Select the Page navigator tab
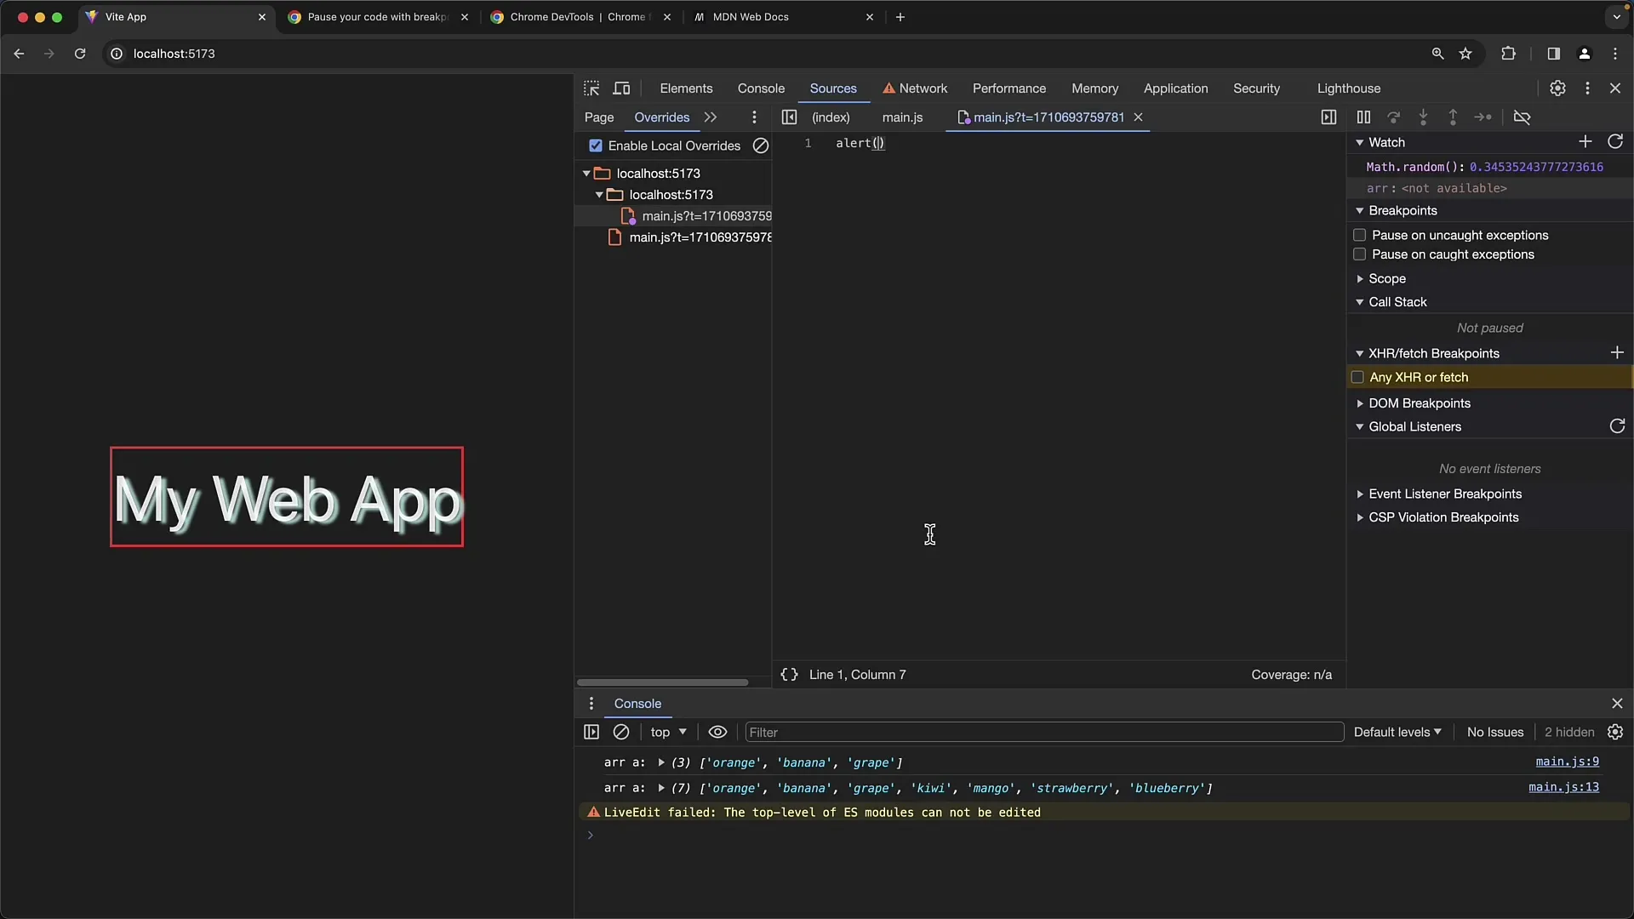Viewport: 1634px width, 919px height. pyautogui.click(x=599, y=117)
